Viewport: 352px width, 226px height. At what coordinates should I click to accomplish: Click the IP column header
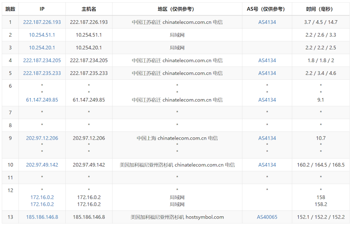pyautogui.click(x=42, y=9)
